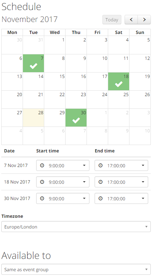Click clock icon in 30 Nov end time

[x=100, y=198]
